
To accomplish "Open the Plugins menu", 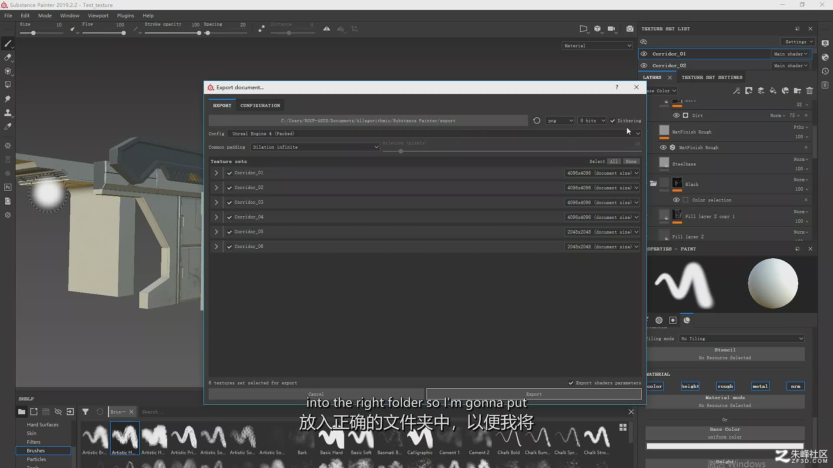I will tap(125, 15).
